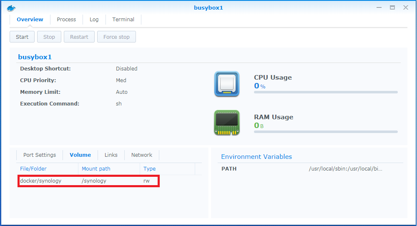The width and height of the screenshot is (417, 226).
Task: Click the RAM Usage memory icon
Action: (227, 123)
